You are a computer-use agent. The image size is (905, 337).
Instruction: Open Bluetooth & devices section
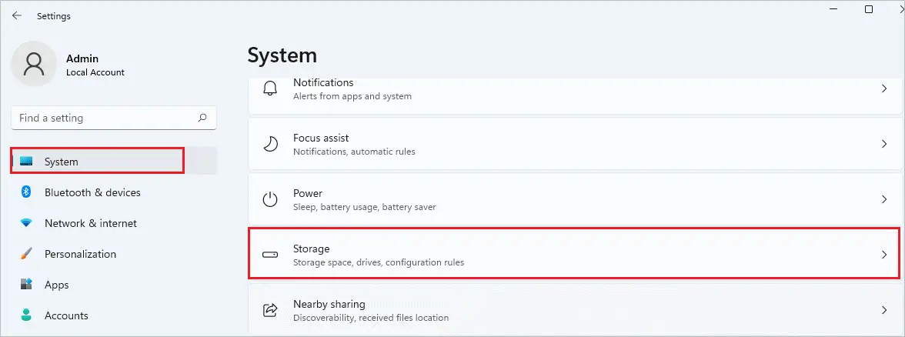coord(114,192)
